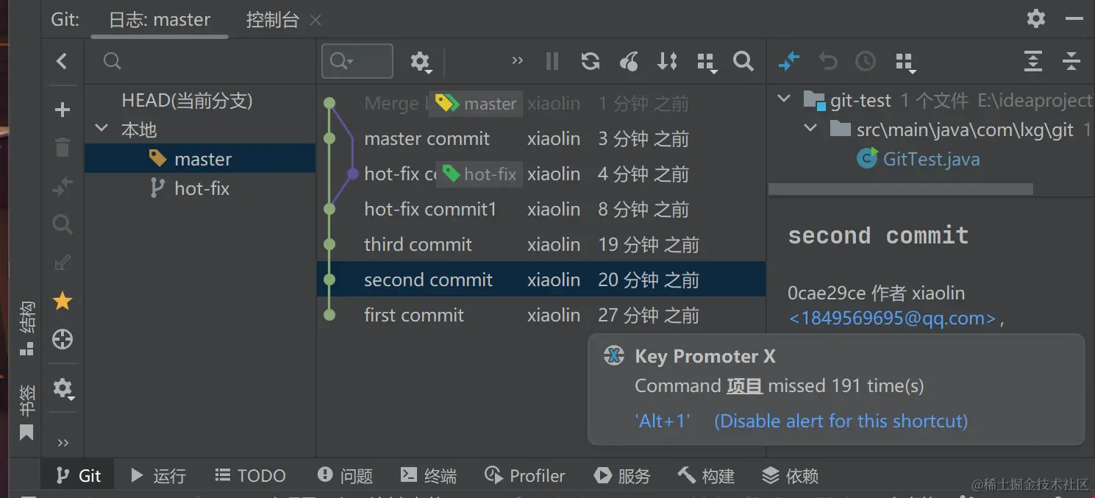Click horizontal scrollbar under changed files

[x=900, y=190]
